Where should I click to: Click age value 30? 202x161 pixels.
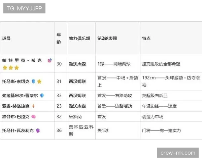(59, 64)
